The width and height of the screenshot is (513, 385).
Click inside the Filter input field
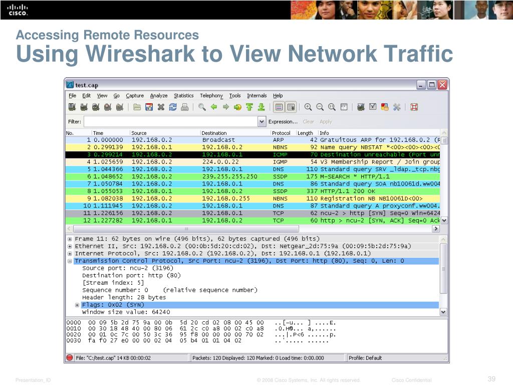(x=171, y=122)
